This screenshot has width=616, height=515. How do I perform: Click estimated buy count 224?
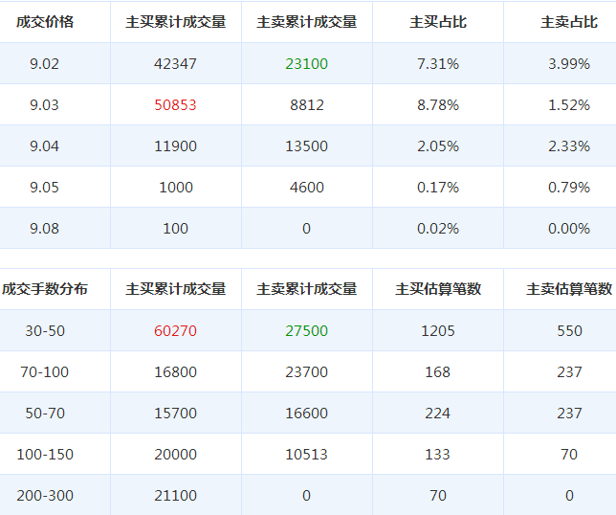(438, 414)
